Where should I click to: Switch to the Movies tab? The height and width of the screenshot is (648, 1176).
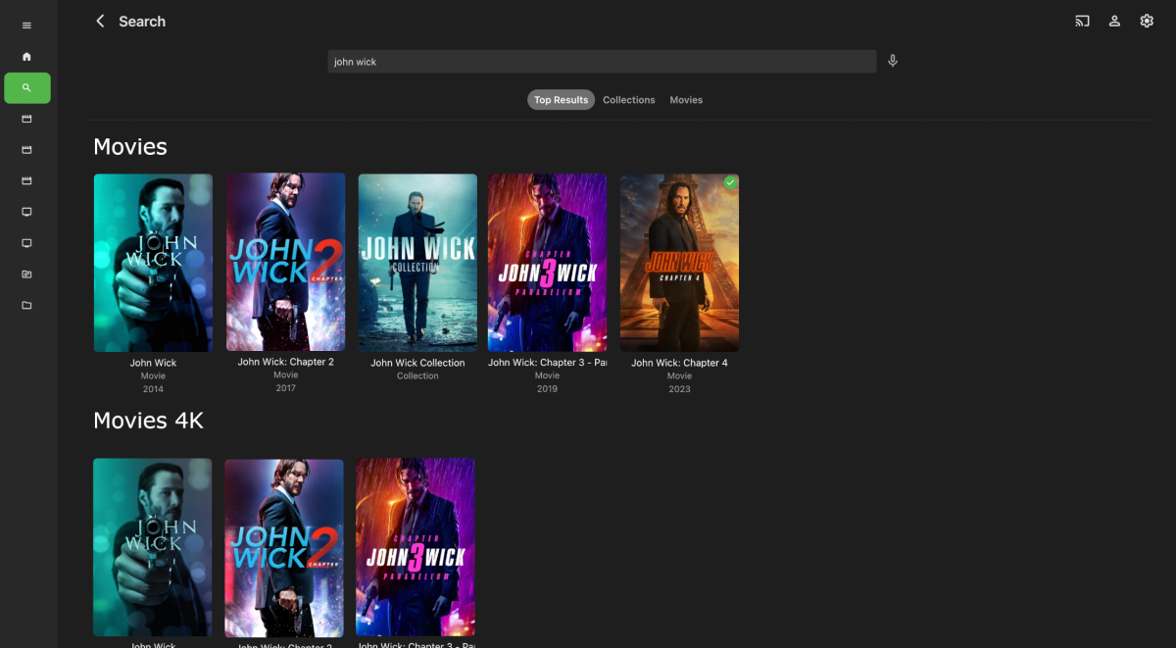[686, 100]
